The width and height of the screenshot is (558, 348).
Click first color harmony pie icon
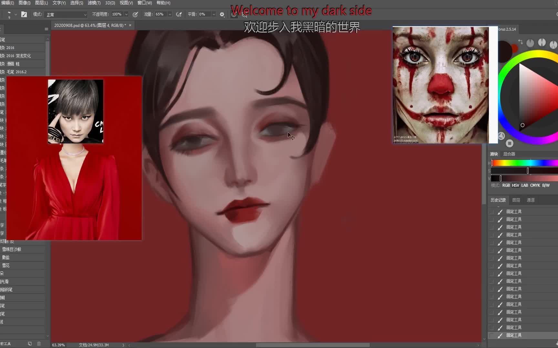(x=530, y=43)
